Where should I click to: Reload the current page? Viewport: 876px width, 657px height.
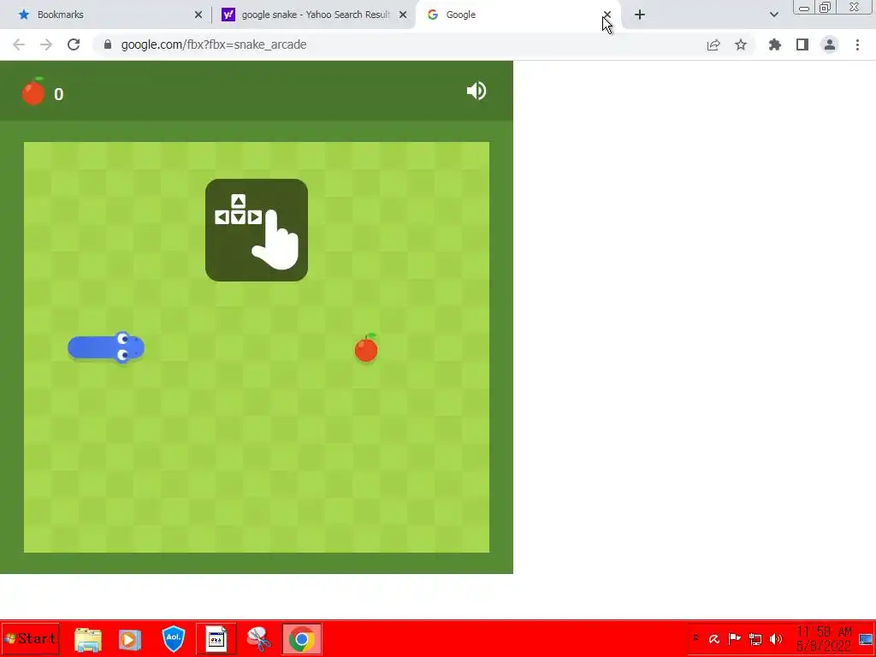pyautogui.click(x=74, y=44)
